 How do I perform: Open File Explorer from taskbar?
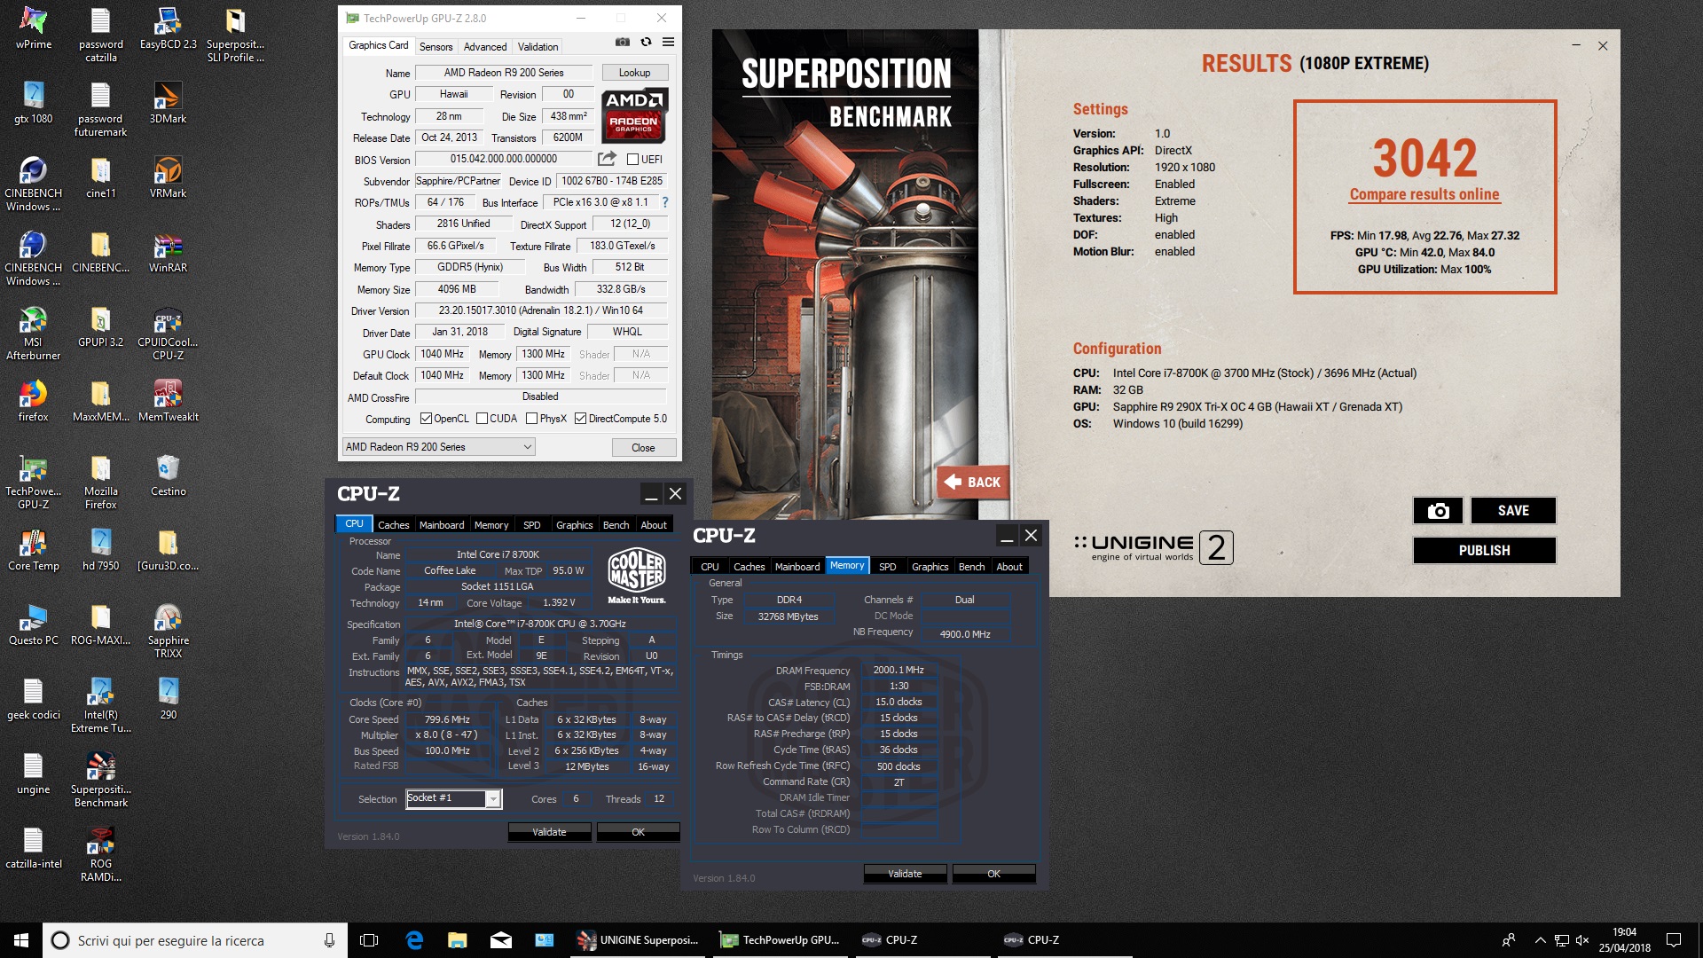pyautogui.click(x=458, y=940)
